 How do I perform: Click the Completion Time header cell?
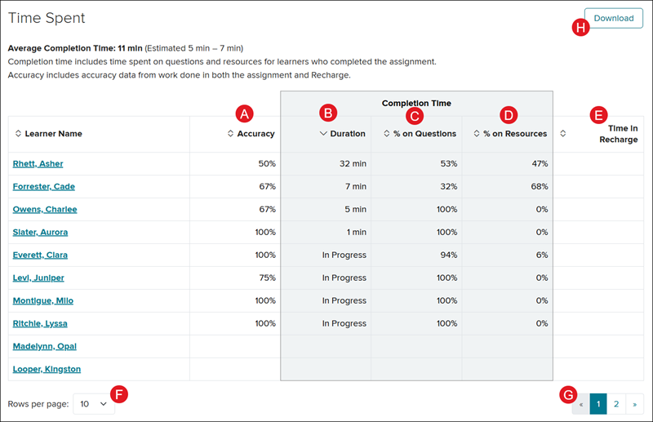pos(416,104)
